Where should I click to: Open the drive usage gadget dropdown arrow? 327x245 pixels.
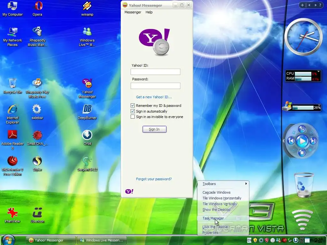(319, 105)
